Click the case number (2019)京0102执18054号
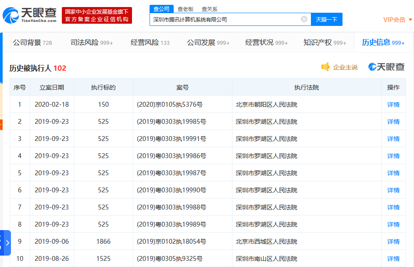 pyautogui.click(x=171, y=242)
